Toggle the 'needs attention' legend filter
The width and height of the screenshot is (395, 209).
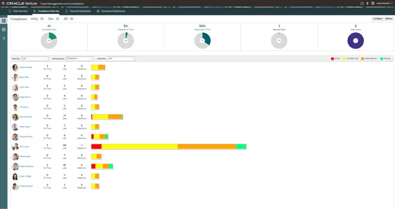(362, 58)
